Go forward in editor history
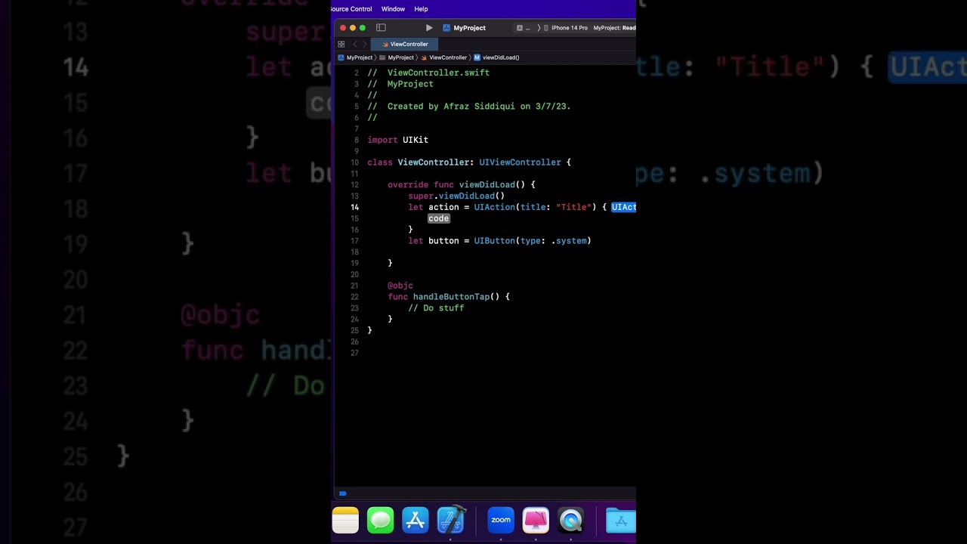The width and height of the screenshot is (967, 544). (365, 45)
